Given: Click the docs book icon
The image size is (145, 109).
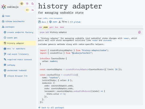Looking at the screenshot, I should pyautogui.click(x=39, y=22).
